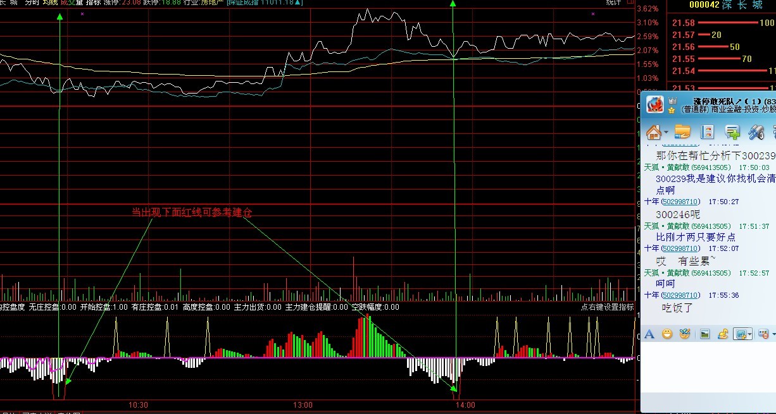776x414 pixels.
Task: Click the message '比刚才两只要好点'
Action: pyautogui.click(x=696, y=237)
